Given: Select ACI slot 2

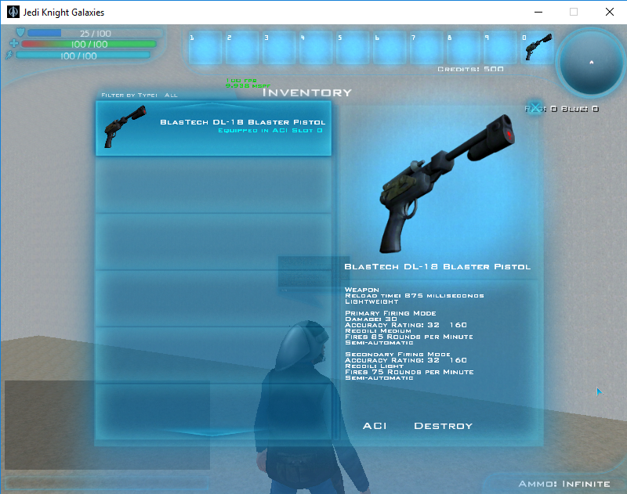Looking at the screenshot, I should pyautogui.click(x=242, y=48).
